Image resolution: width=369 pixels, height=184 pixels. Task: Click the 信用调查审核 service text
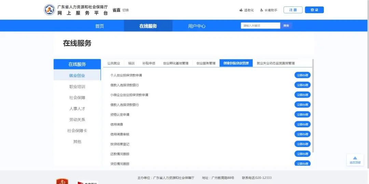point(120,135)
